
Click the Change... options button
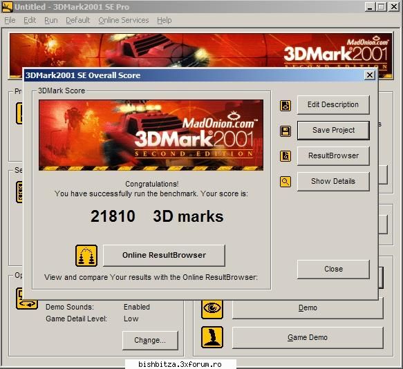[150, 340]
